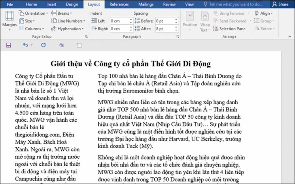Open the Hyphenation menu

(x=67, y=29)
